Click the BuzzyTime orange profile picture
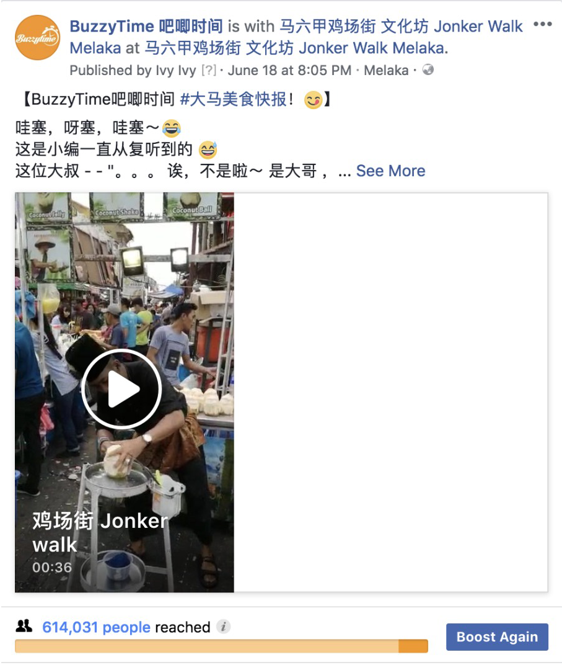This screenshot has height=670, width=562. 38,38
